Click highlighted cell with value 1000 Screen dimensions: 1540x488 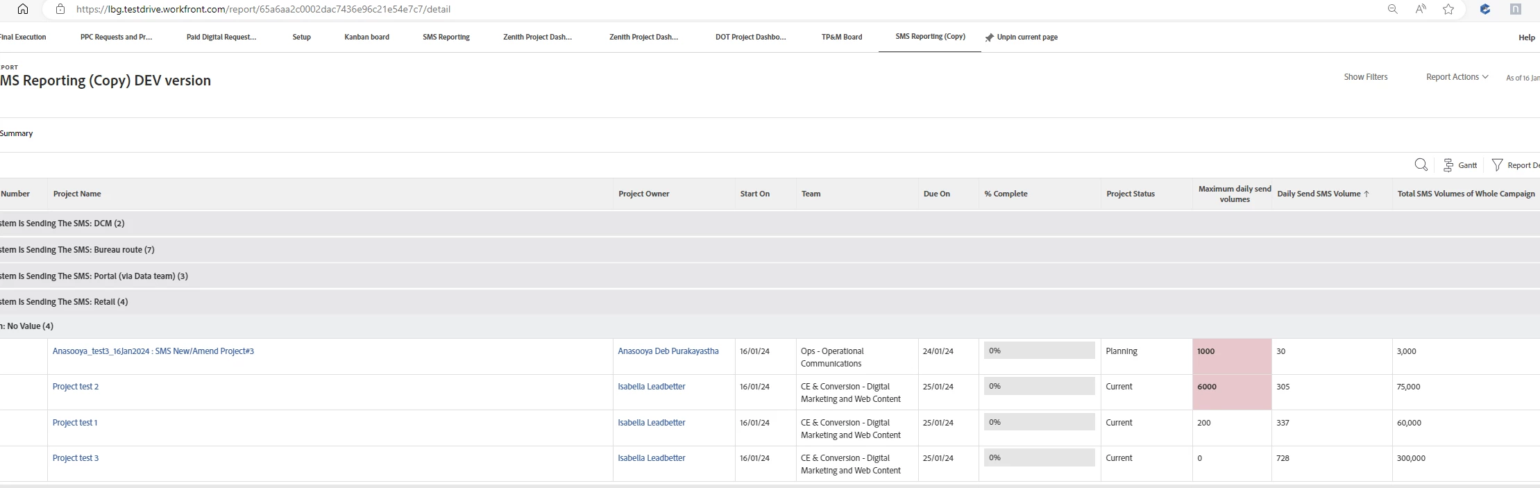point(1232,357)
